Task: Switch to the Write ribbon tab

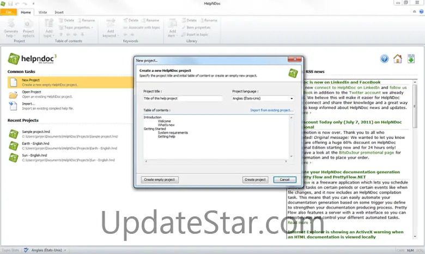Action: [42, 12]
